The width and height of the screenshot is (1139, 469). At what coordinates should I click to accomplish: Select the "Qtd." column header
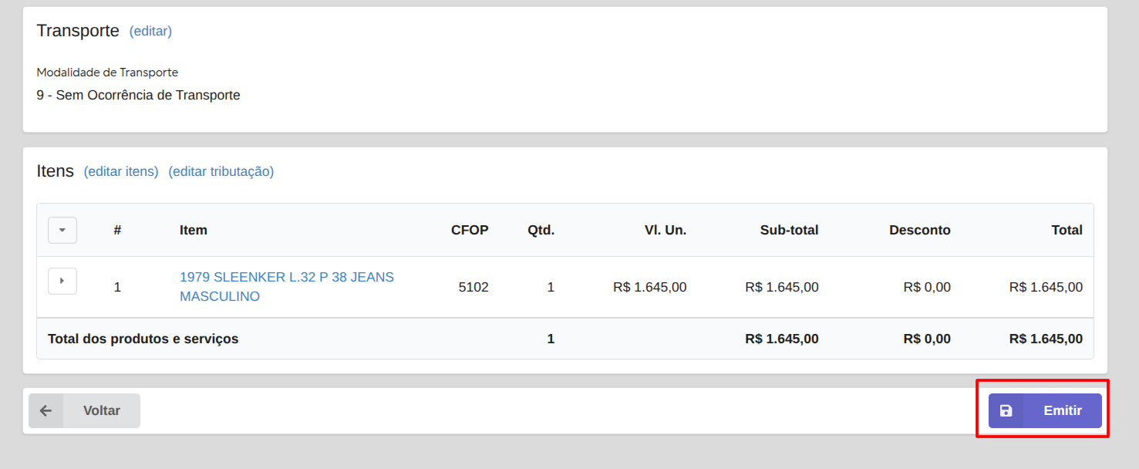point(541,230)
